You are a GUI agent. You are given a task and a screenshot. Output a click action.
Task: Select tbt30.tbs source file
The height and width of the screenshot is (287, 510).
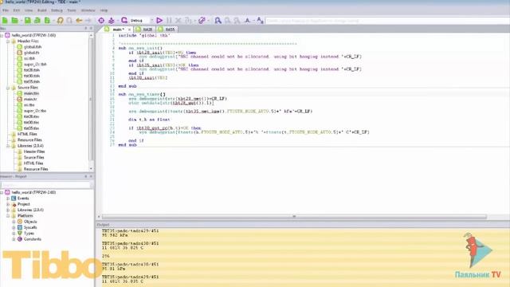tap(31, 122)
